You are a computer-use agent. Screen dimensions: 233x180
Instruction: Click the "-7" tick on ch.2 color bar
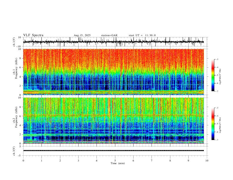(x=217, y=140)
